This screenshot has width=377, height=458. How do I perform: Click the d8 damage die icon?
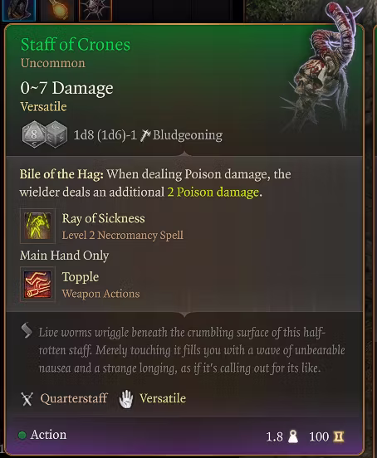[34, 134]
